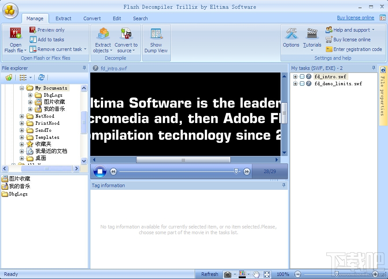Switch to the Convert tab
This screenshot has height=279, width=388.
pyautogui.click(x=92, y=18)
